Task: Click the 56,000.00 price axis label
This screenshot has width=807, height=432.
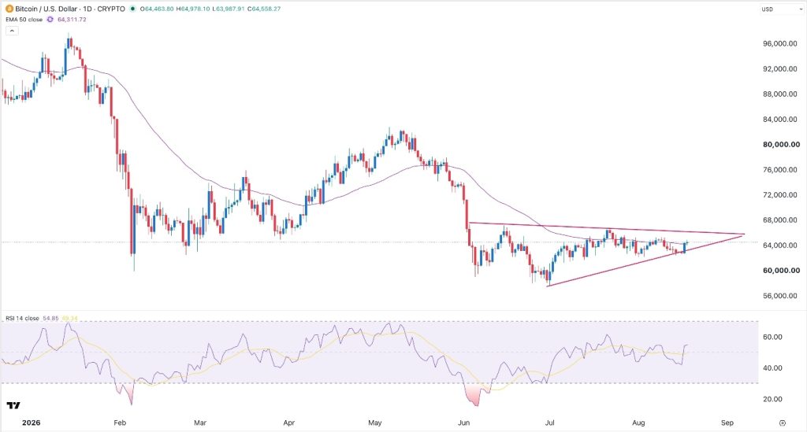Action: click(x=779, y=295)
